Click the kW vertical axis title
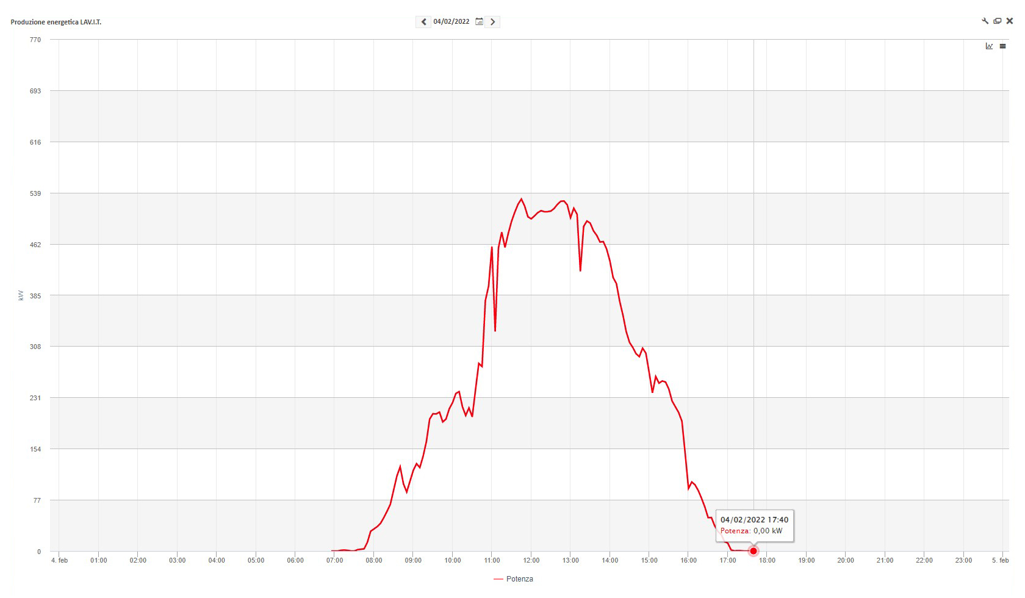The width and height of the screenshot is (1025, 598). click(x=21, y=295)
